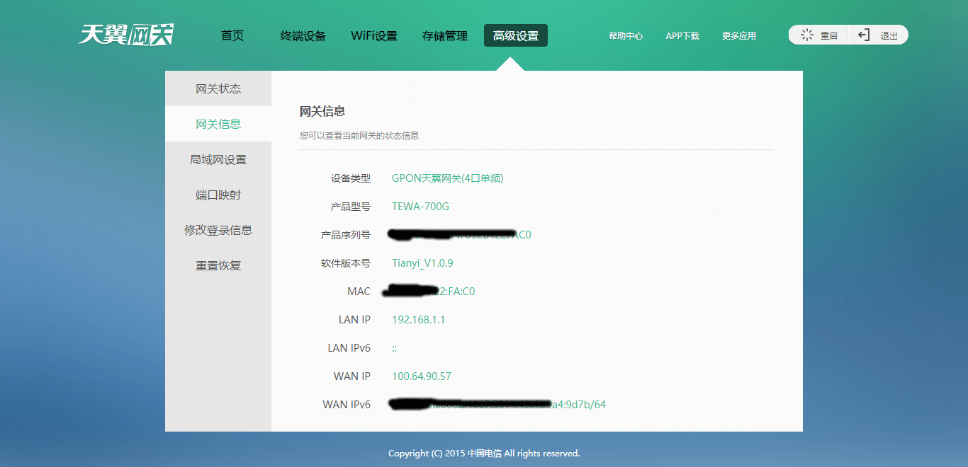Select 网关状态 in the sidebar

click(217, 88)
